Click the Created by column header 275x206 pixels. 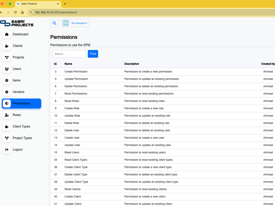pyautogui.click(x=268, y=64)
